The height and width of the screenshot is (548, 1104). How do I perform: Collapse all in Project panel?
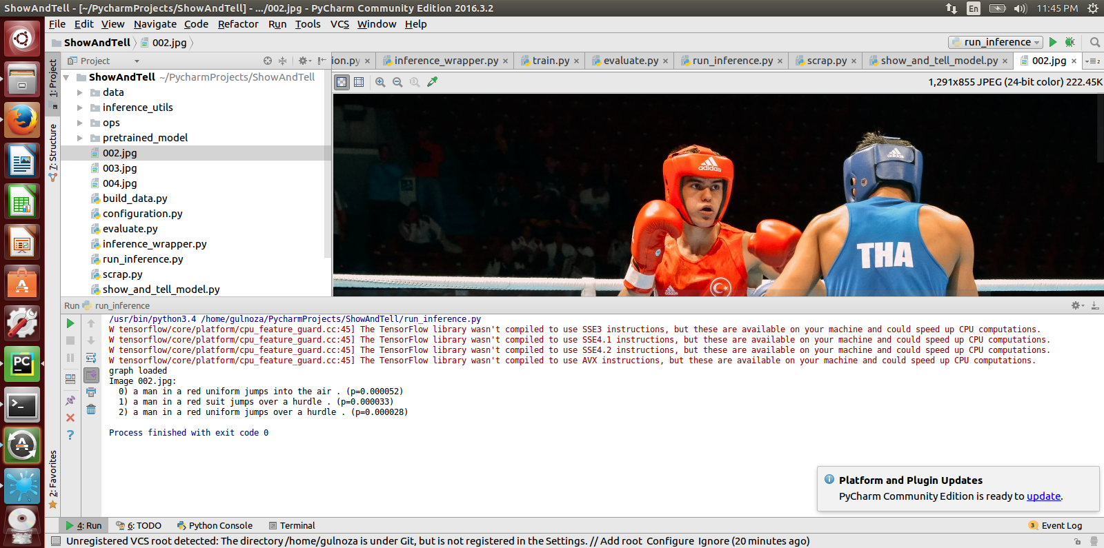pos(282,61)
